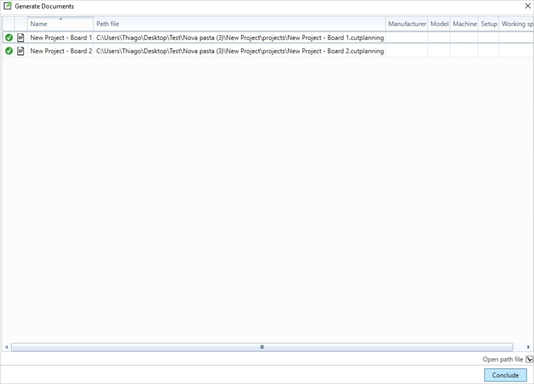Click document icon in Board 1 row
The image size is (534, 384).
pos(21,38)
